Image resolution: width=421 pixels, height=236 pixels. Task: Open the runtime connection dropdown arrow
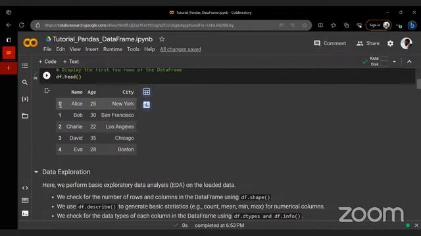pyautogui.click(x=394, y=62)
